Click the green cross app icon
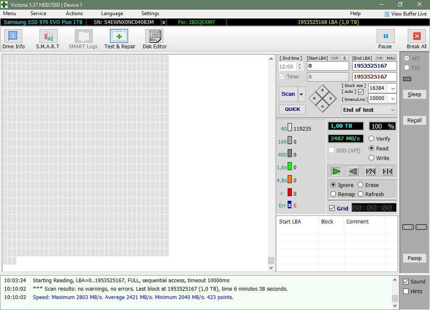 [x=4, y=5]
